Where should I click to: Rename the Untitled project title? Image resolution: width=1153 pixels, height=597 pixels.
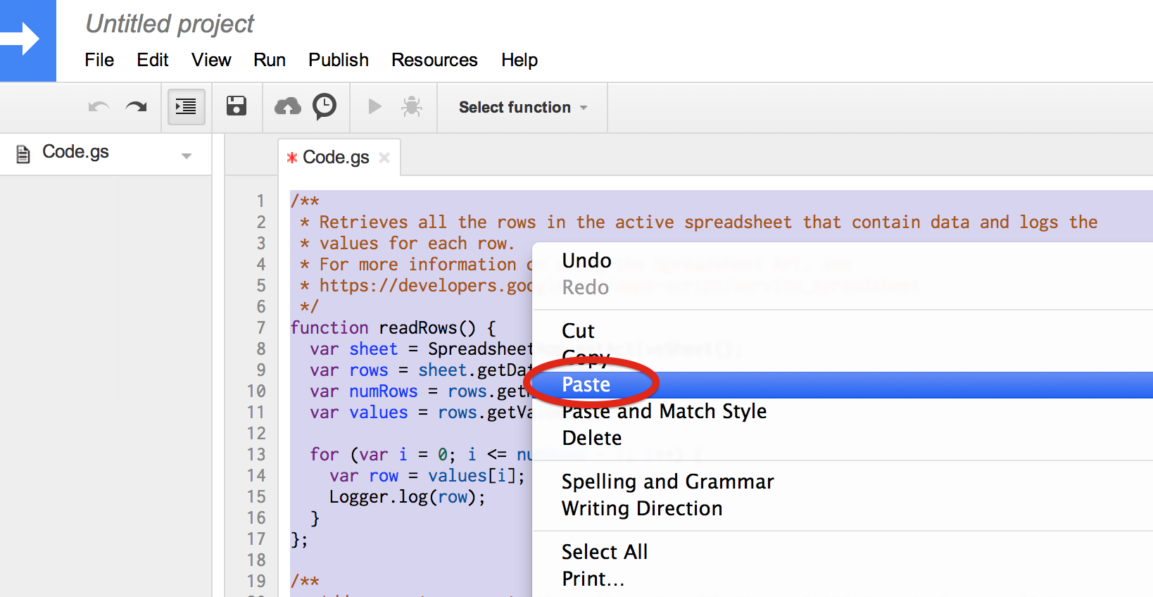pyautogui.click(x=170, y=24)
